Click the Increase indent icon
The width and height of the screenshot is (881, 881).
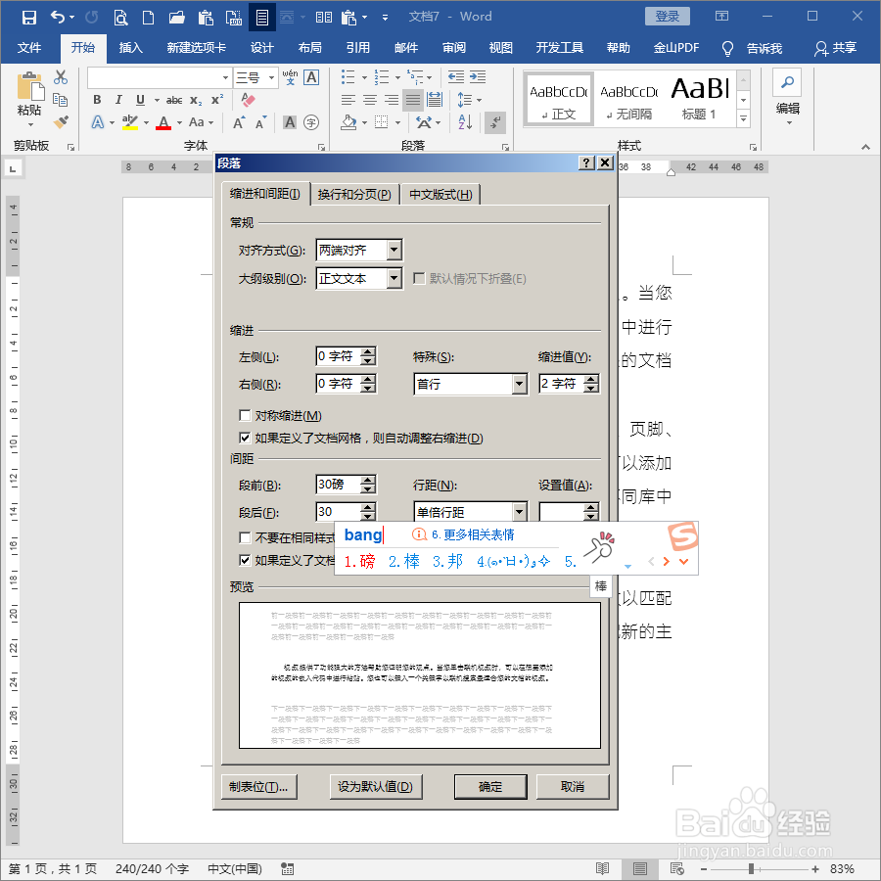coord(478,77)
